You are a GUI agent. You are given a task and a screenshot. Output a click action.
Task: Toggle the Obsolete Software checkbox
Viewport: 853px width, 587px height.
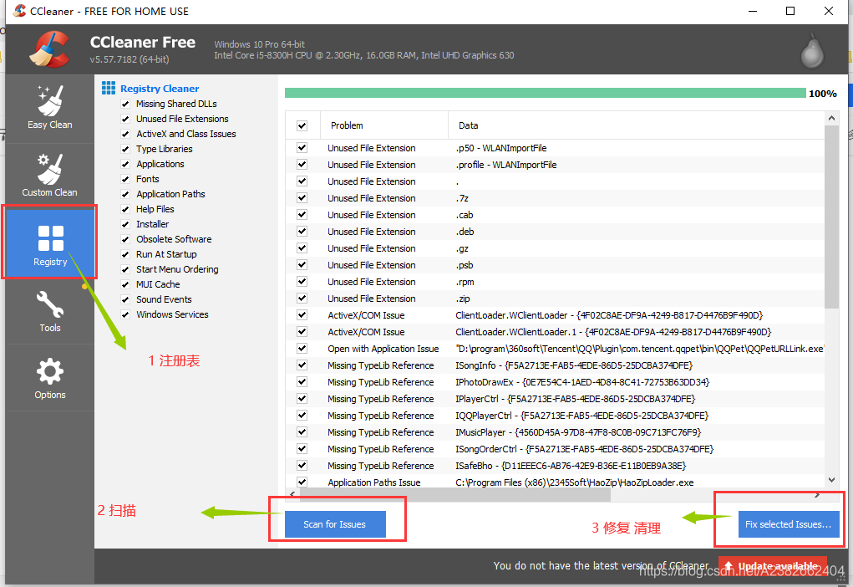tap(125, 239)
